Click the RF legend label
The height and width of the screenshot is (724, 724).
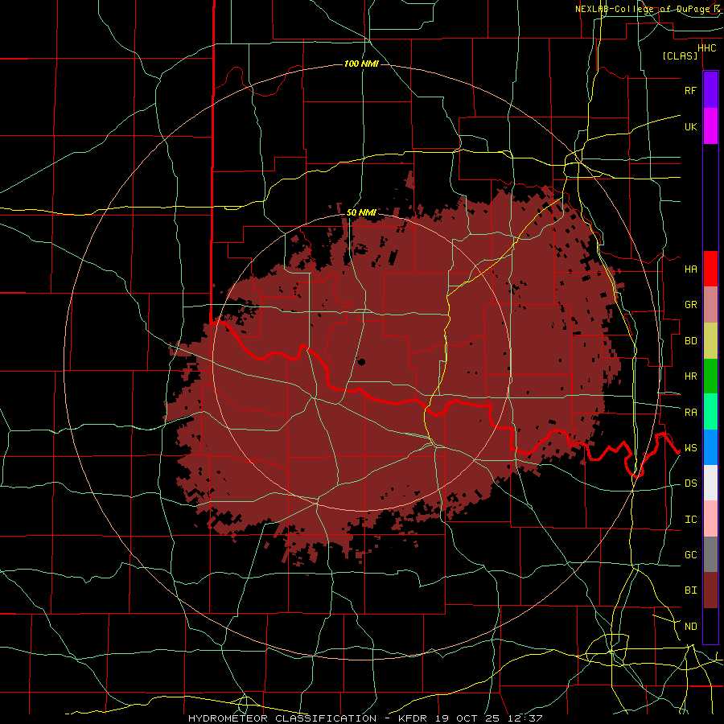point(690,90)
